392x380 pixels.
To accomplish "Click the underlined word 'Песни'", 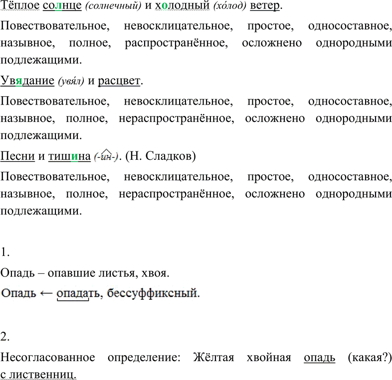I will (17, 156).
